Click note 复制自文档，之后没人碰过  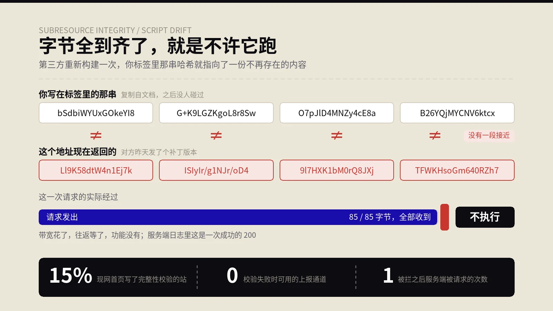point(162,95)
